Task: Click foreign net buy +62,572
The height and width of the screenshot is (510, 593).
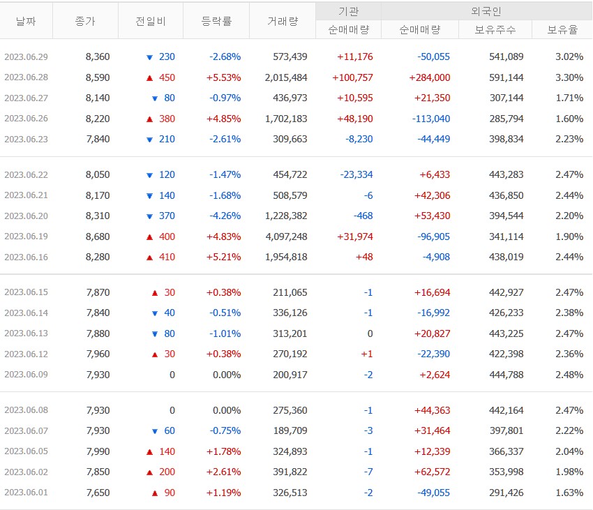Action: [x=433, y=472]
